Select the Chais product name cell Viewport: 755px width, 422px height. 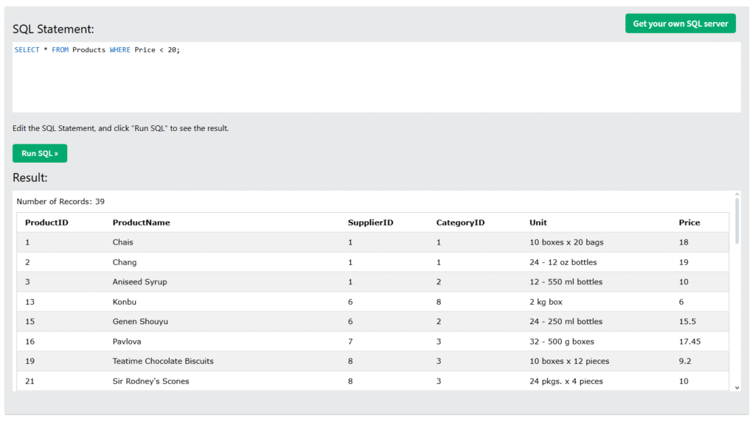[123, 242]
